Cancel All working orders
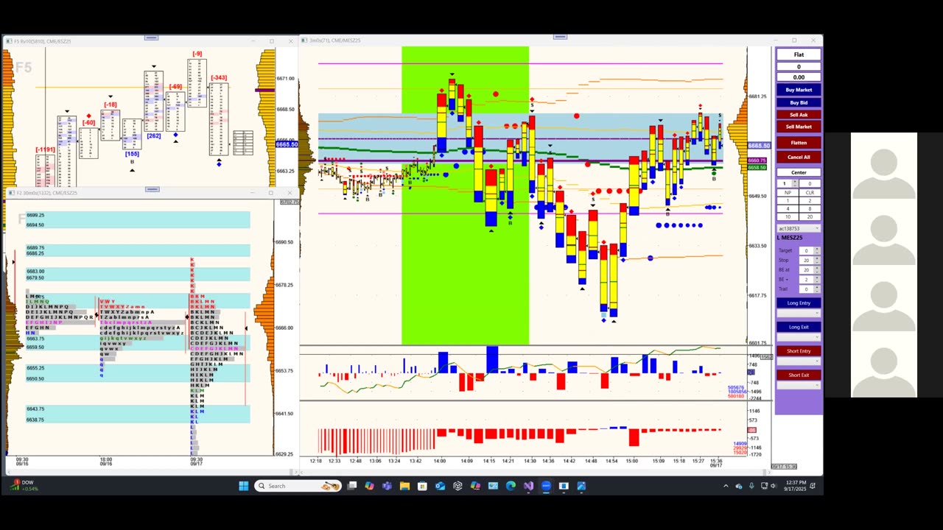The image size is (943, 530). coord(799,157)
